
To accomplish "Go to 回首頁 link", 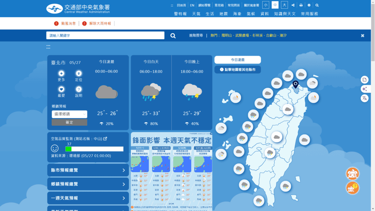I will pos(181,5).
